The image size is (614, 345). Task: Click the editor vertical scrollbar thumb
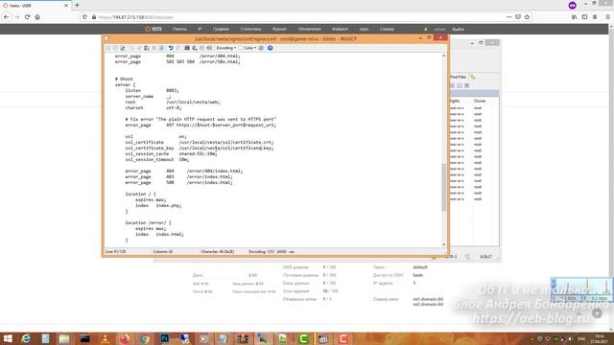tap(443, 187)
